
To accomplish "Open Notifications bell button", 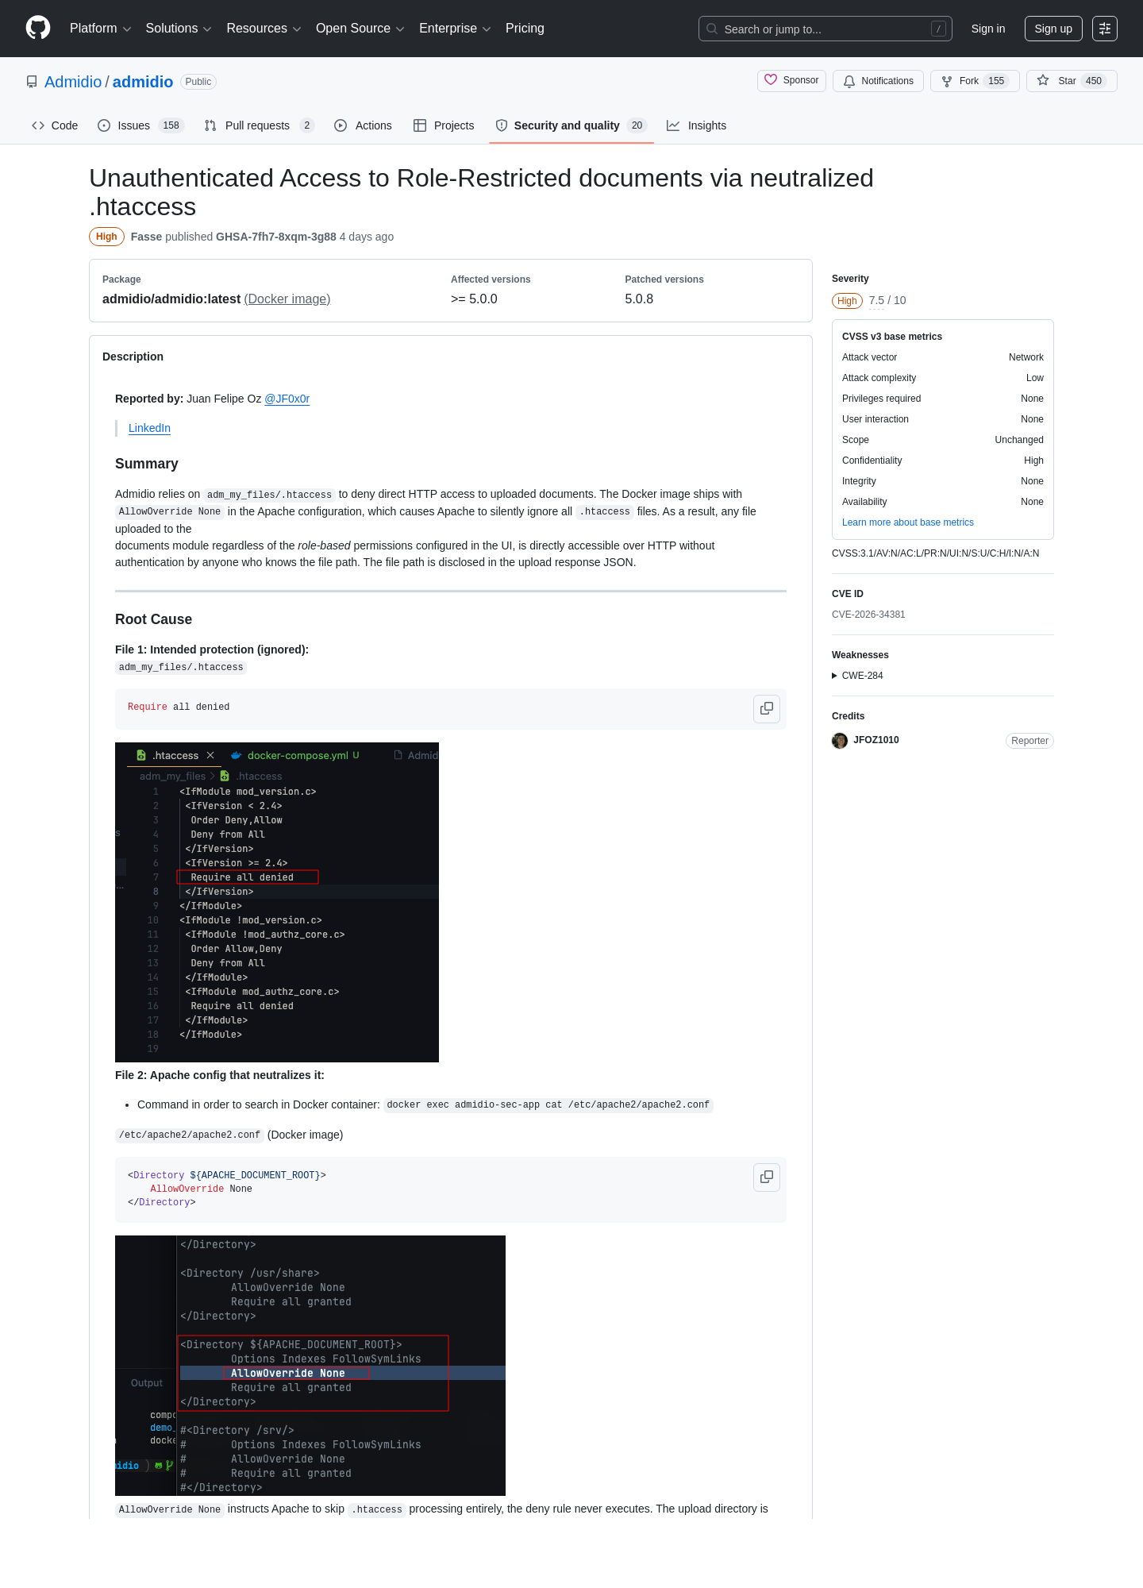I will tap(878, 81).
